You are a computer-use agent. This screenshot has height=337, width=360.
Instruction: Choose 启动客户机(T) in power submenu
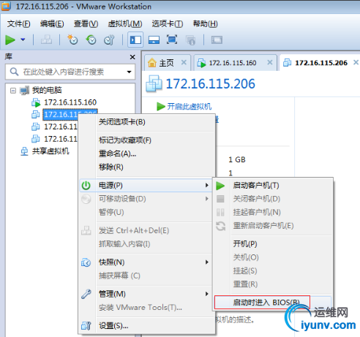256,186
